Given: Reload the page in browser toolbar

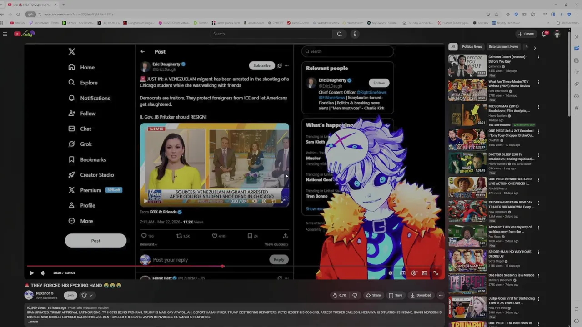Looking at the screenshot, I should tap(18, 14).
